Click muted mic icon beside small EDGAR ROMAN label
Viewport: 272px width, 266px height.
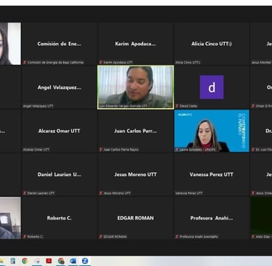tap(101, 236)
